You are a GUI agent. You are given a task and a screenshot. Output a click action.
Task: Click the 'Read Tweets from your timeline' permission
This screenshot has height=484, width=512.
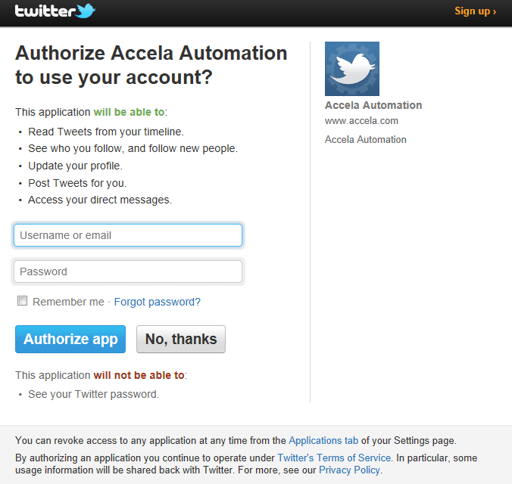105,132
